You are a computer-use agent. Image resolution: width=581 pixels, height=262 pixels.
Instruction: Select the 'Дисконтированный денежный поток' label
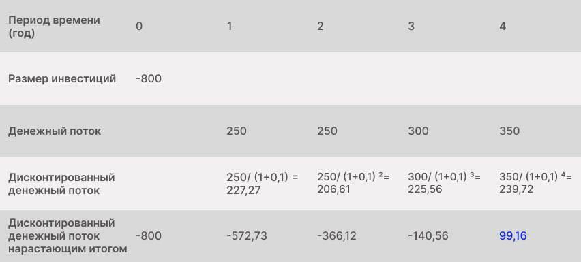pyautogui.click(x=61, y=184)
